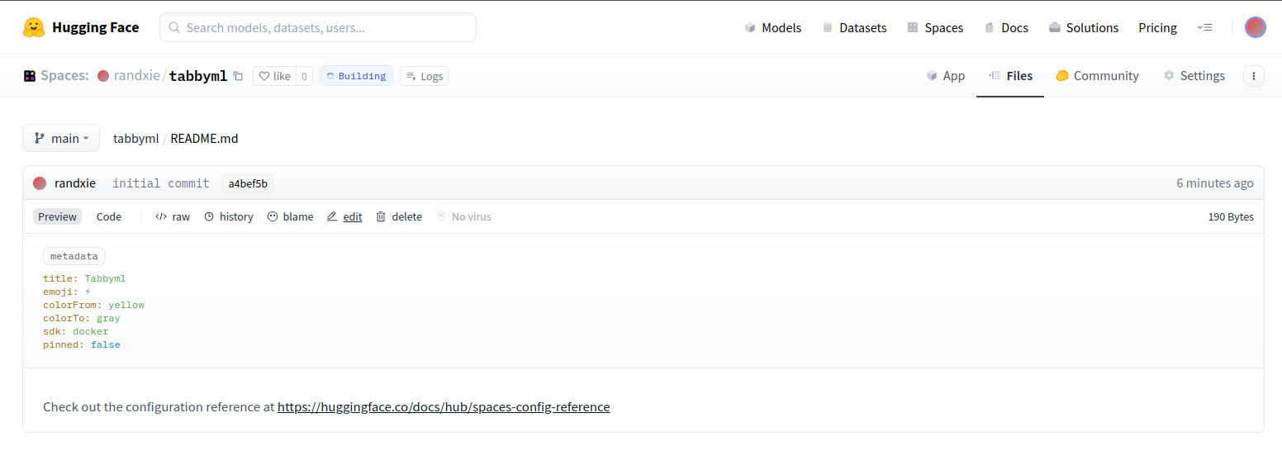Click the 'pinned: false' metadata line

pos(82,344)
